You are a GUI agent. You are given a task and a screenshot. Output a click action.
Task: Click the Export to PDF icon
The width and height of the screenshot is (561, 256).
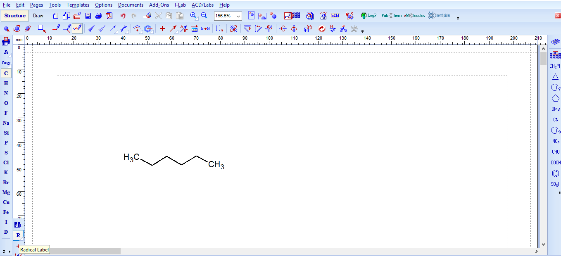109,16
